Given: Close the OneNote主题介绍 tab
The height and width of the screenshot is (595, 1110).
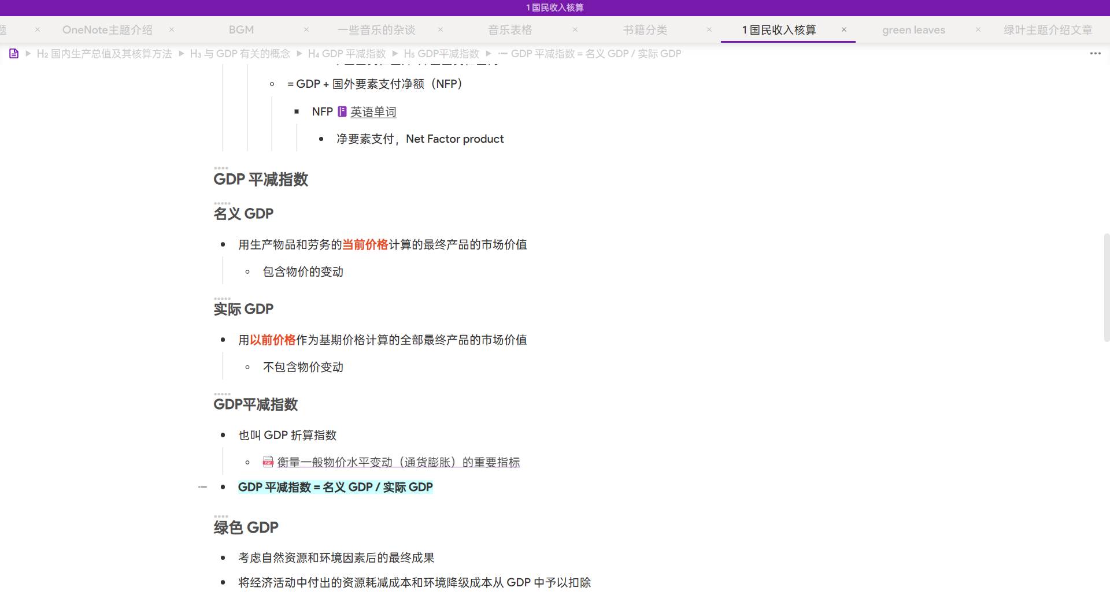Looking at the screenshot, I should point(172,29).
